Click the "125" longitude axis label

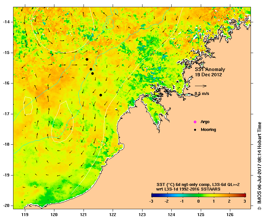[201, 215]
